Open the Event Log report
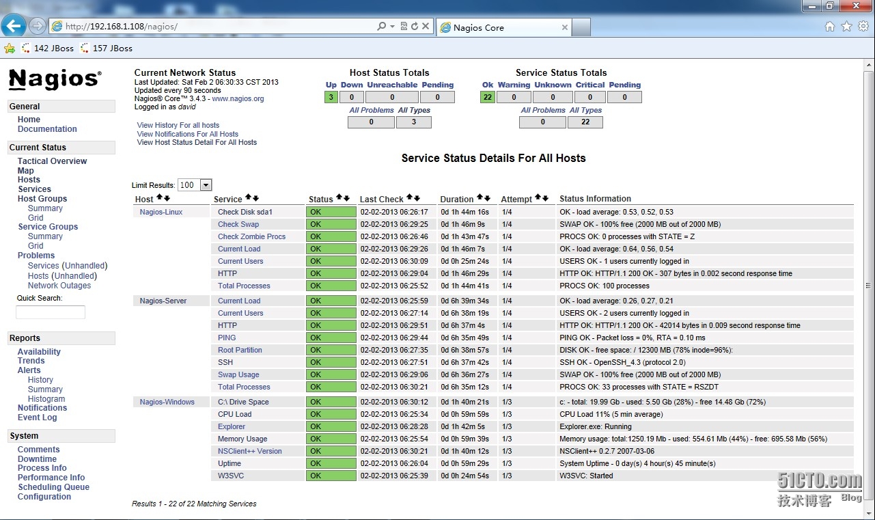This screenshot has height=520, width=875. point(37,418)
